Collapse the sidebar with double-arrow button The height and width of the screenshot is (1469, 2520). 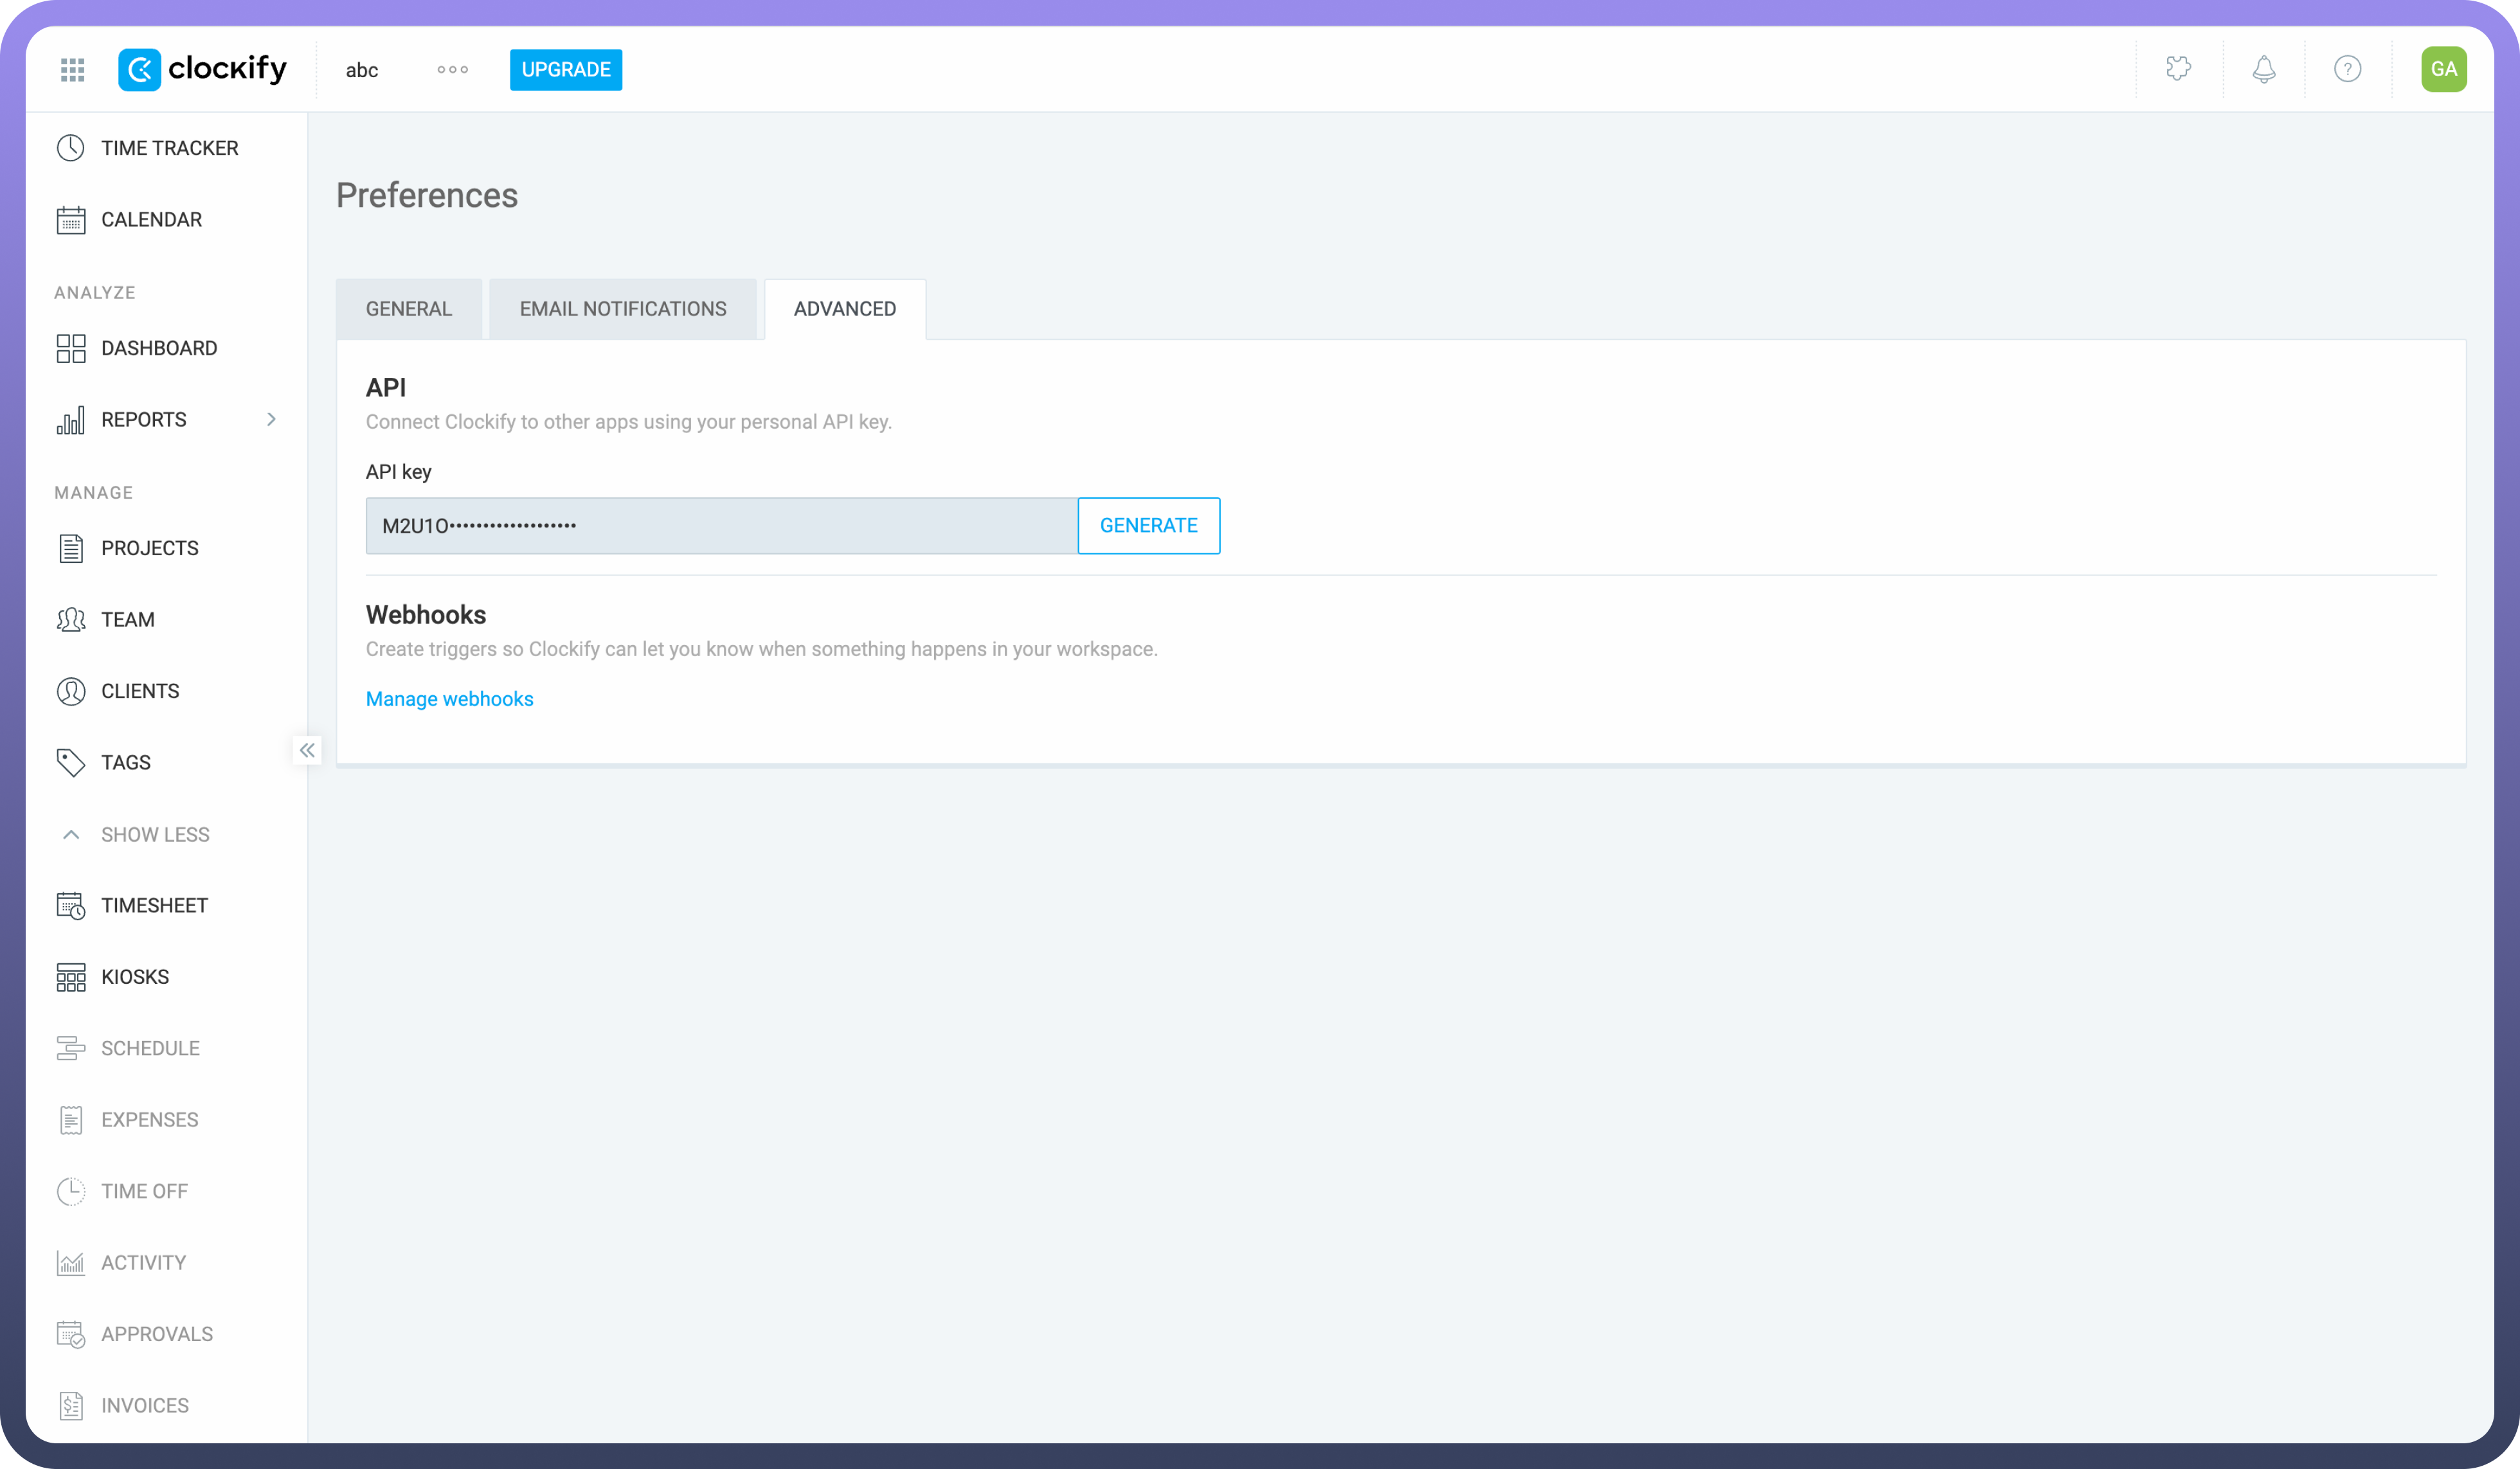(307, 749)
